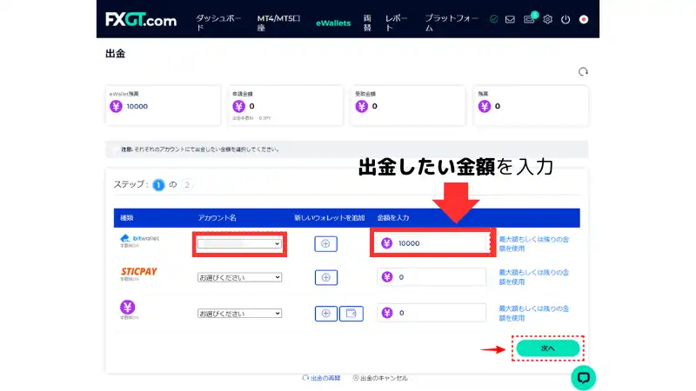Open the eWallets menu tab
The width and height of the screenshot is (696, 391).
click(x=333, y=23)
